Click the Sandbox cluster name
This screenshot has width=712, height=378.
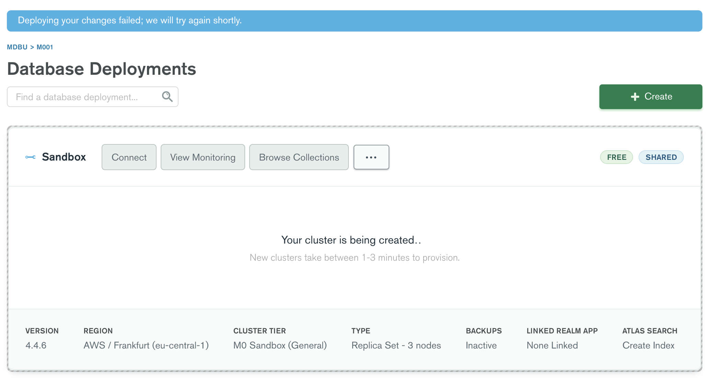pyautogui.click(x=64, y=157)
